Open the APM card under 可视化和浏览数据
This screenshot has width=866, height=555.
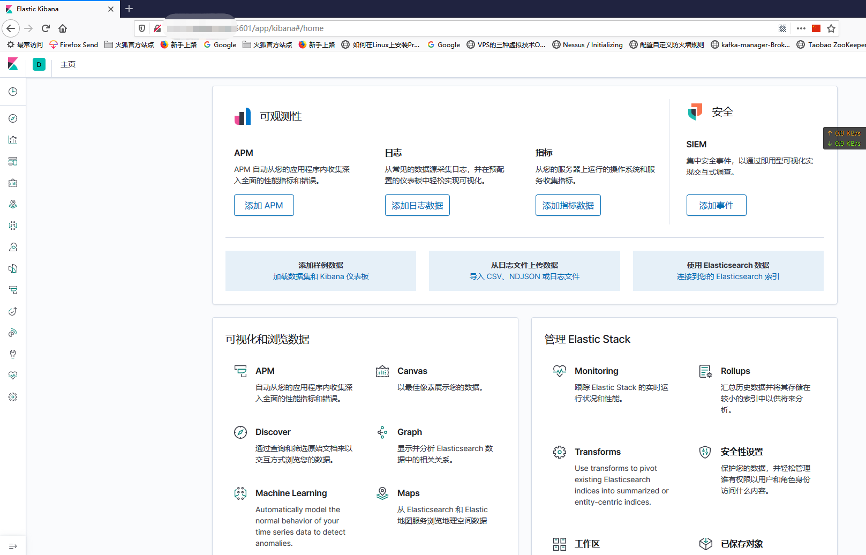(295, 384)
